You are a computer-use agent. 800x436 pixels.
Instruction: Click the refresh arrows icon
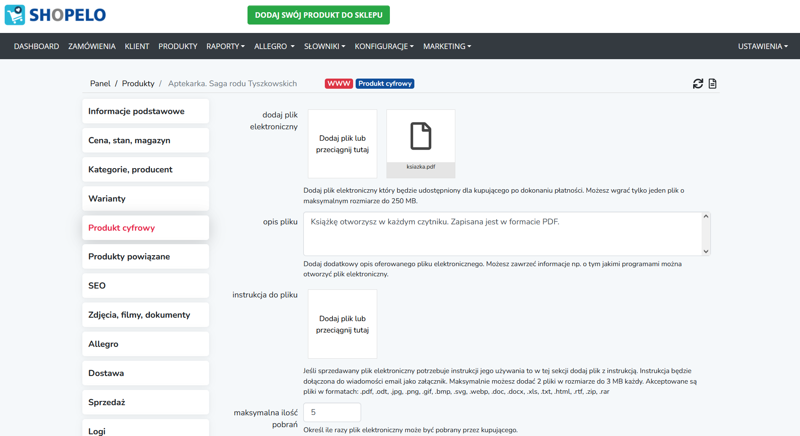tap(698, 84)
